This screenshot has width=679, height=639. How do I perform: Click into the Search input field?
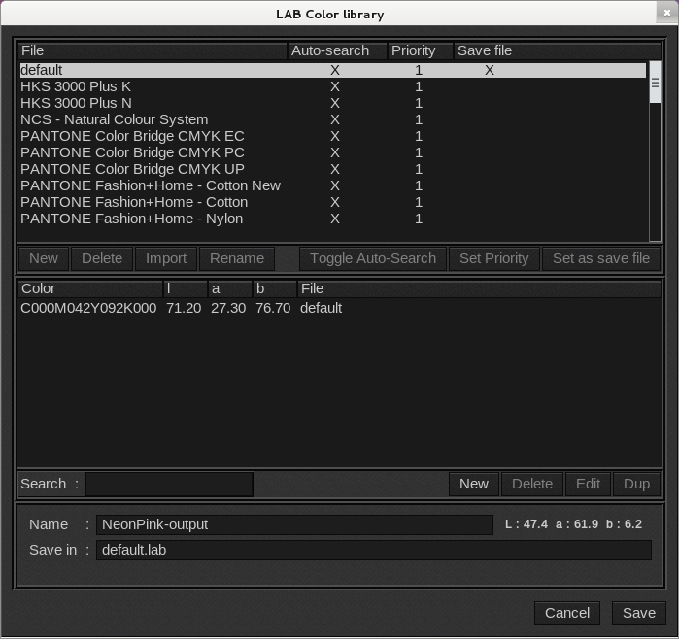click(169, 484)
